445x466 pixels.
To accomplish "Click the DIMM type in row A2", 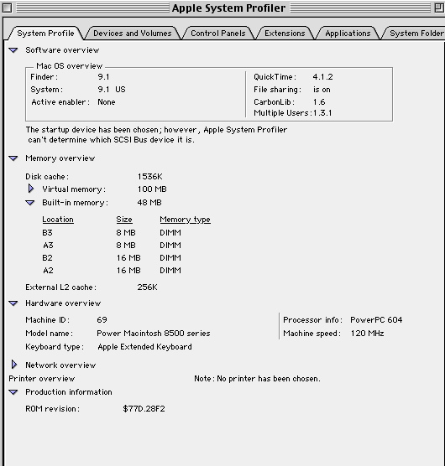I will tap(170, 271).
